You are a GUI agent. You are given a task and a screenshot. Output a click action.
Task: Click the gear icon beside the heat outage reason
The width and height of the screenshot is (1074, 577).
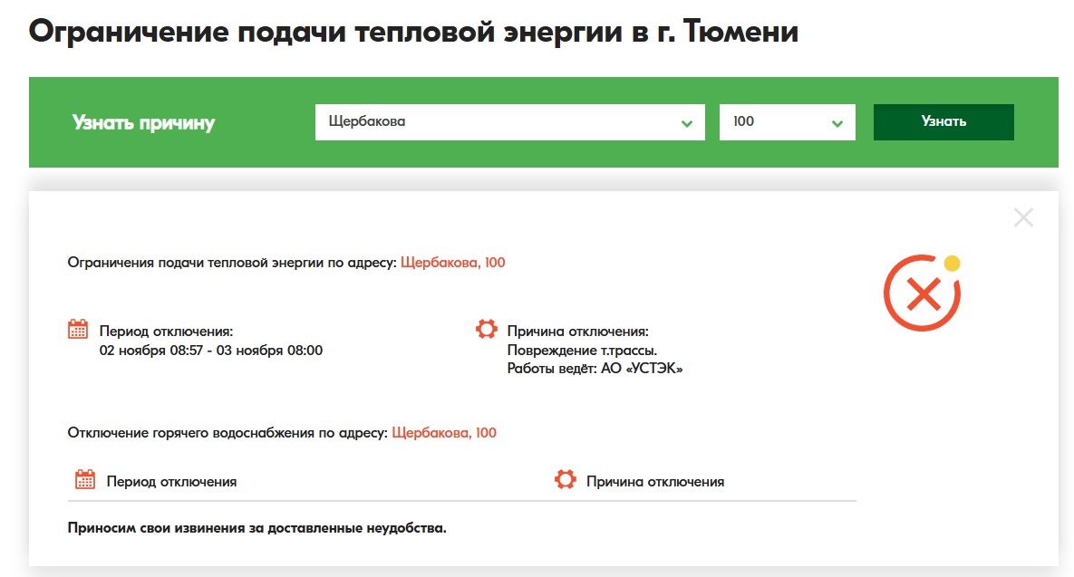(487, 330)
